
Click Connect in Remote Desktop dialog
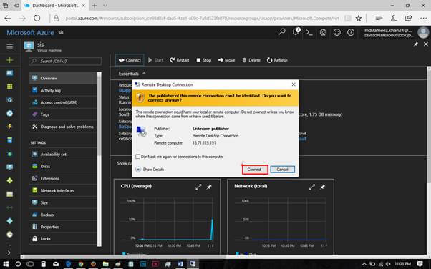click(x=255, y=170)
